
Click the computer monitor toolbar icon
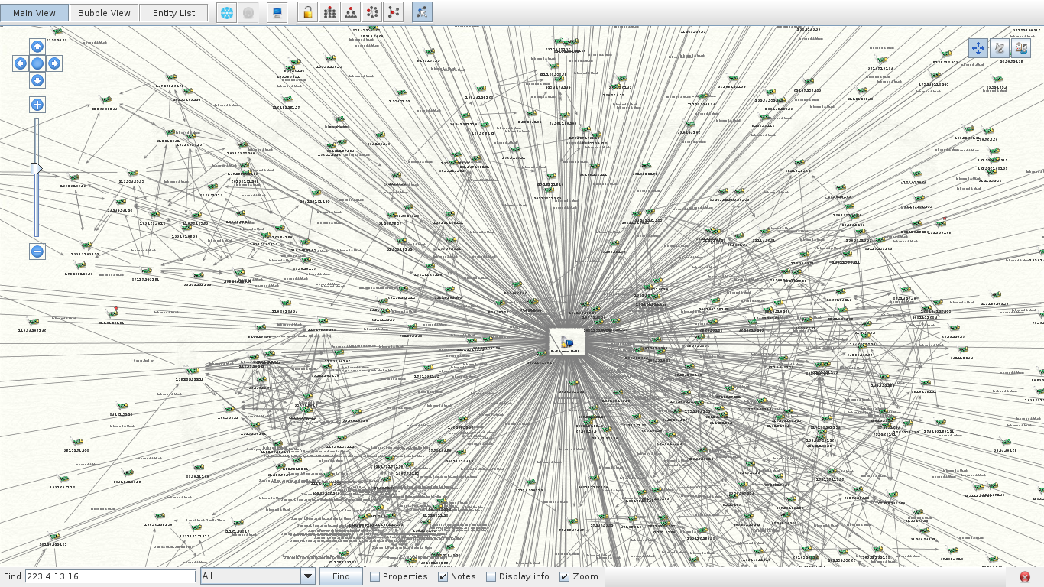click(277, 12)
